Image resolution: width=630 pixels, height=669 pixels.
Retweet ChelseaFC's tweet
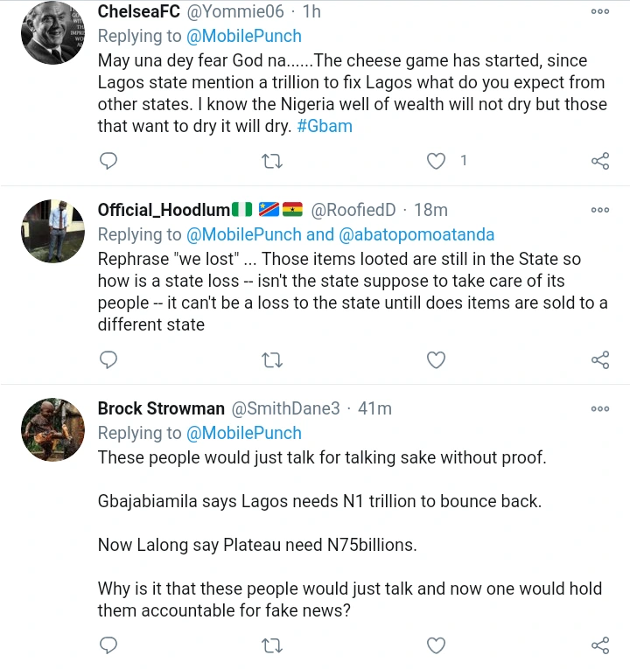(272, 161)
